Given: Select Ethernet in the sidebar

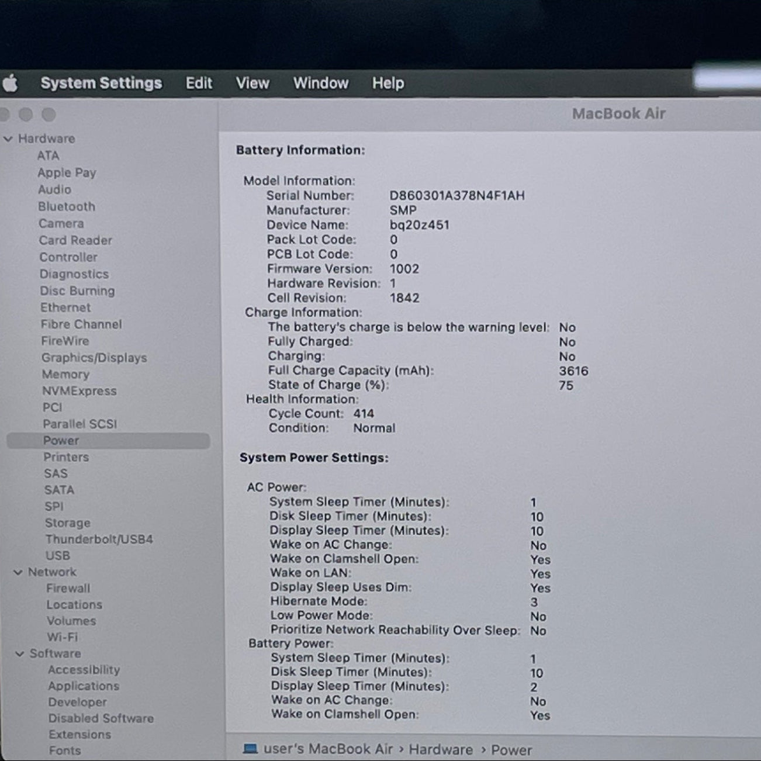Looking at the screenshot, I should tap(65, 307).
